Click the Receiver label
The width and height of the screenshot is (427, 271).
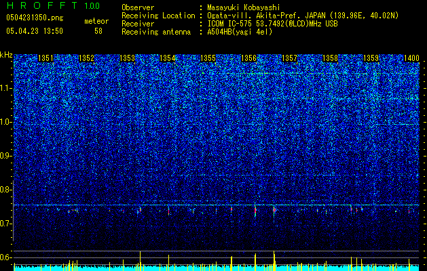[138, 24]
